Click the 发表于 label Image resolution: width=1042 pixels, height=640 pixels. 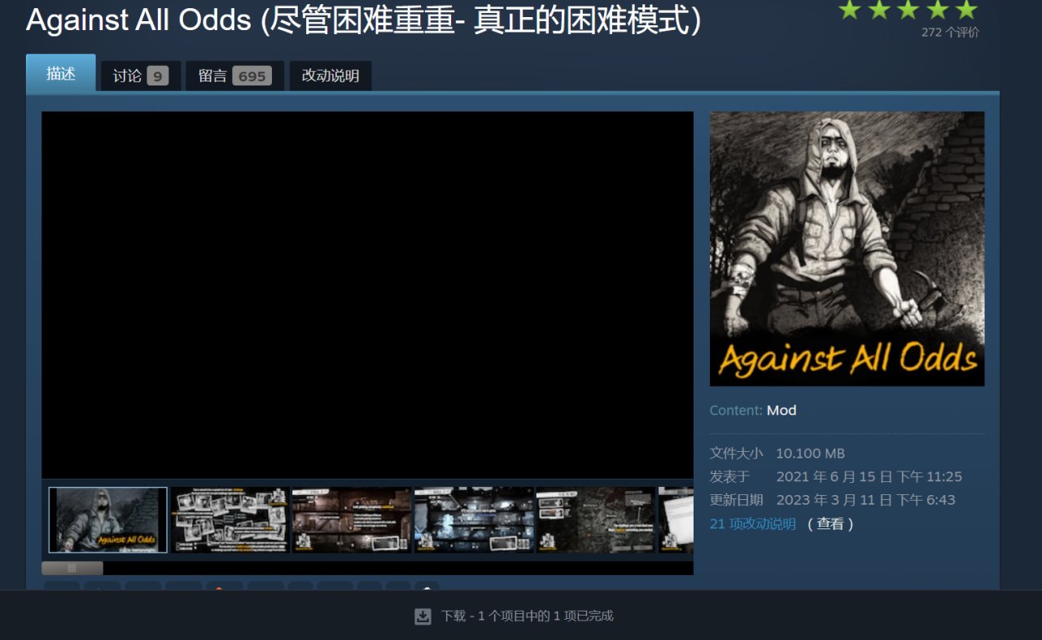pos(730,476)
